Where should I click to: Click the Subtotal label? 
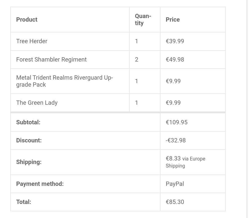(28, 122)
